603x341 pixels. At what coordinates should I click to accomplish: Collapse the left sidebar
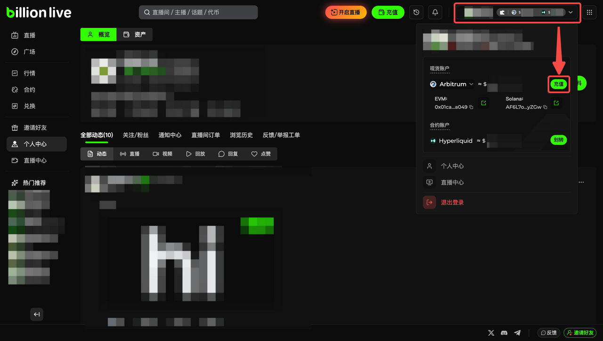(37, 315)
